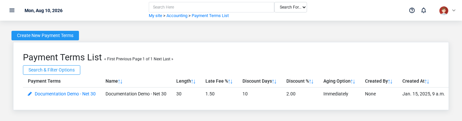Open the notifications bell
The width and height of the screenshot is (462, 121).
[x=424, y=10]
